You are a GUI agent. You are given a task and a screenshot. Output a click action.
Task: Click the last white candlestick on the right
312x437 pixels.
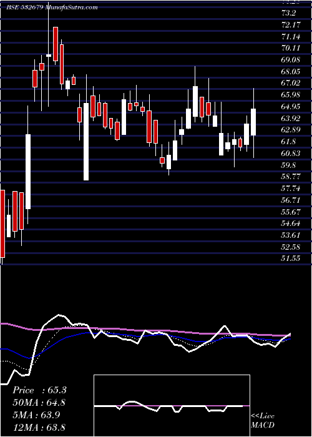click(253, 122)
